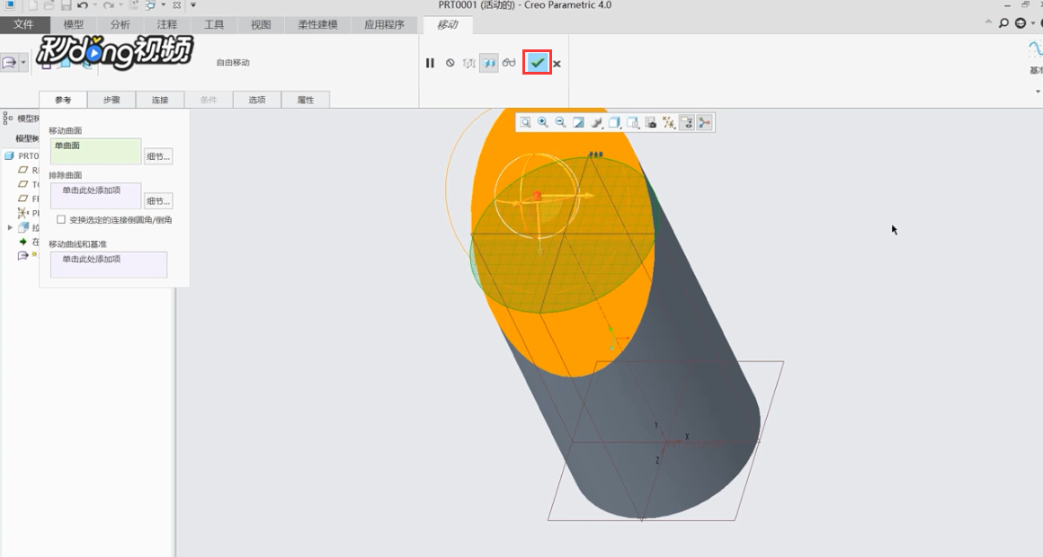
Task: Toggle the annotation display icon
Action: (x=686, y=122)
